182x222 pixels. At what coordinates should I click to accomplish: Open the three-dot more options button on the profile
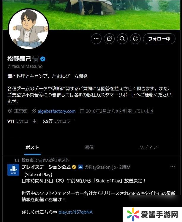(x=96, y=39)
